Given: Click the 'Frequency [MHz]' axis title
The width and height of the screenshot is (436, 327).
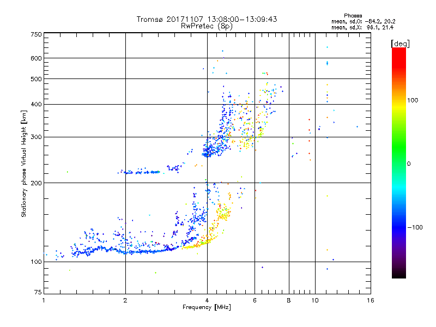Looking at the screenshot, I should tap(207, 307).
